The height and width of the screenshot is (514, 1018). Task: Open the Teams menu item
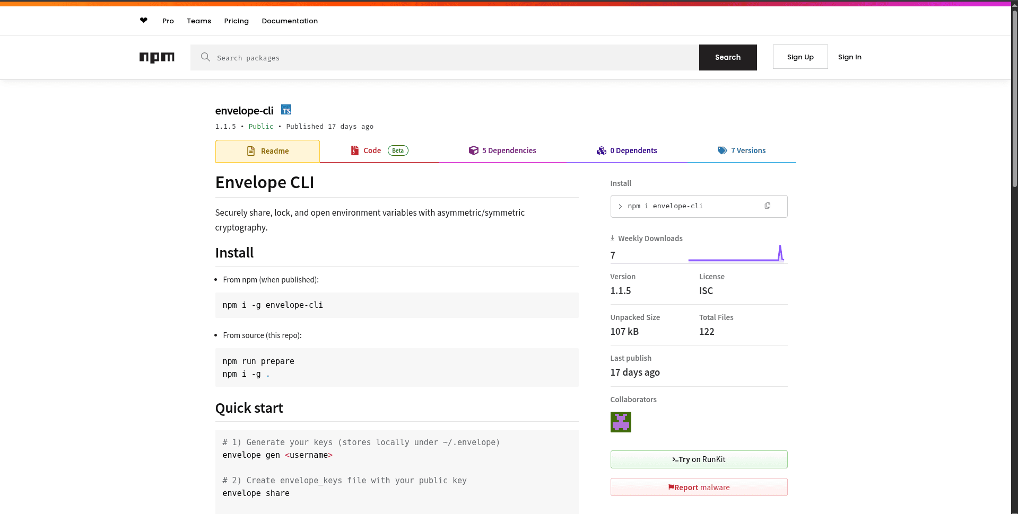point(199,21)
